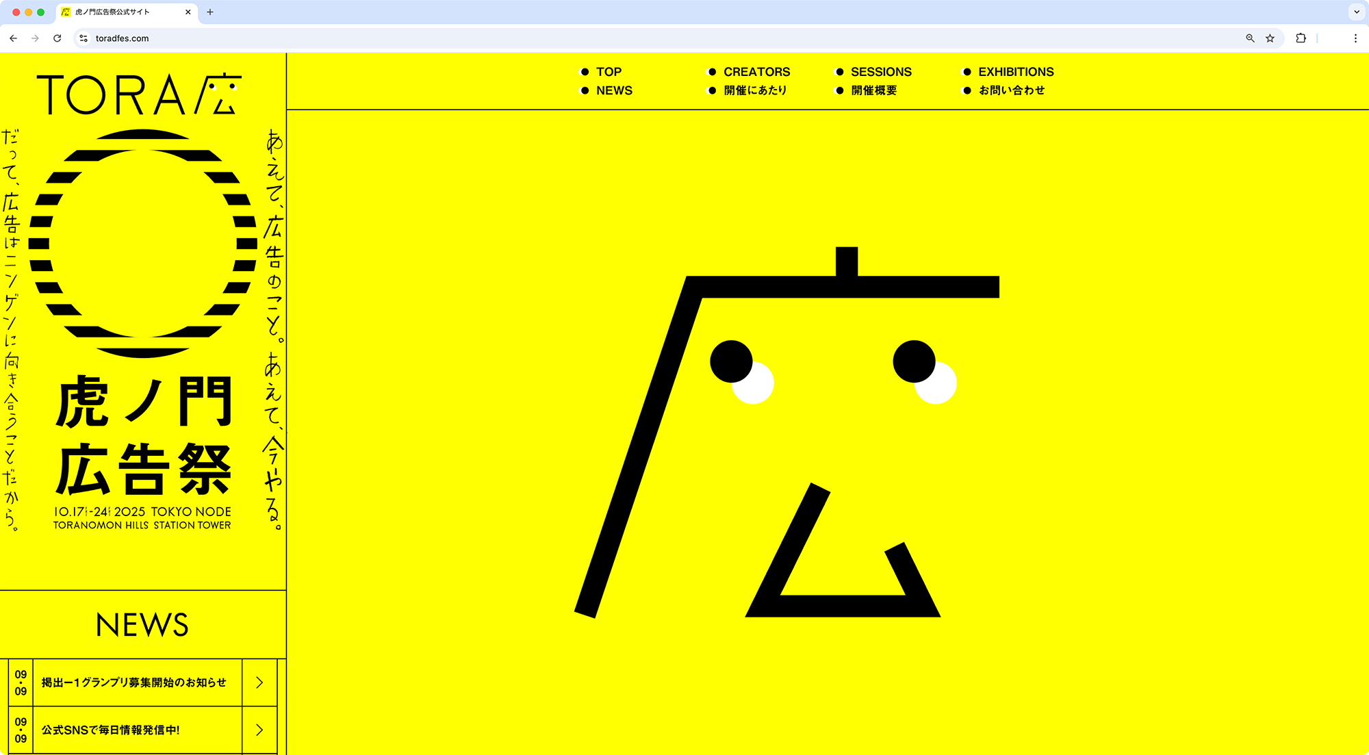Reload the page with refresh icon
This screenshot has height=755, width=1369.
click(57, 38)
